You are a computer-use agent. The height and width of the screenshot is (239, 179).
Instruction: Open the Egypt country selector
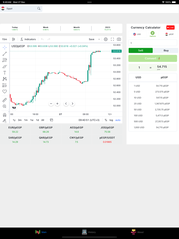[x=21, y=8]
